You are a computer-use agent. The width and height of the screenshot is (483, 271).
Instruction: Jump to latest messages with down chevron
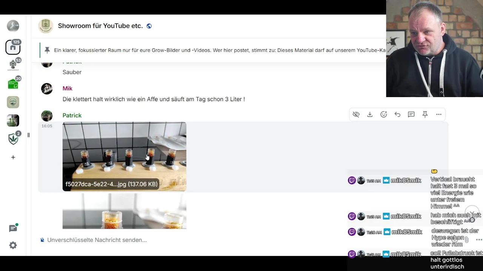(472, 213)
